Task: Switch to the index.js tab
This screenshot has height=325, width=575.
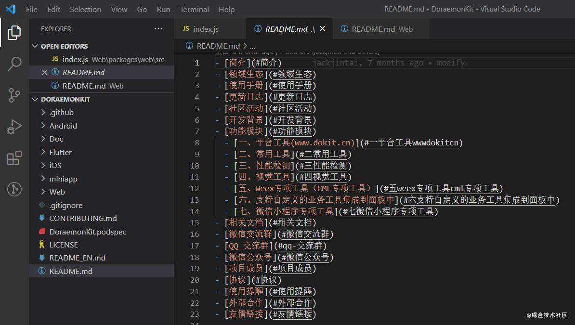Action: [x=209, y=28]
